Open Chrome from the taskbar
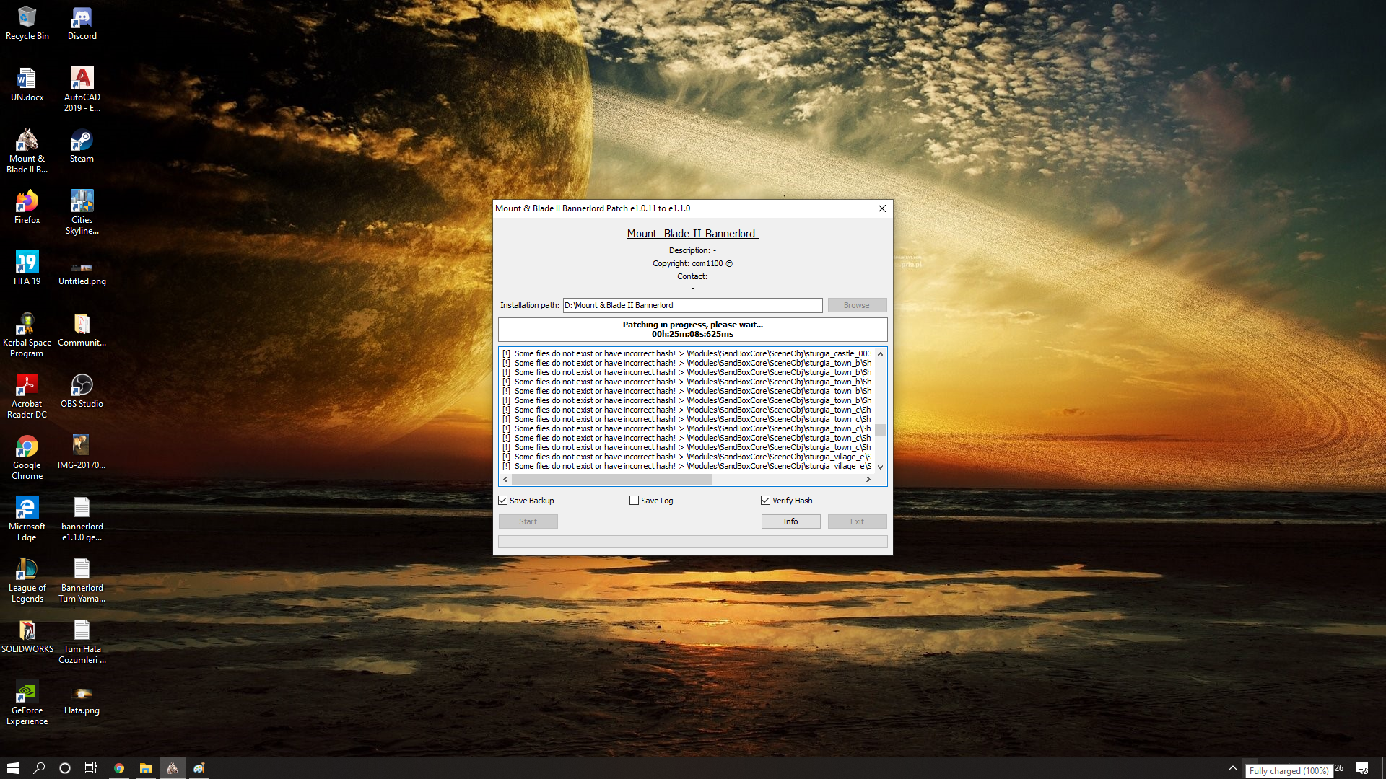 click(x=119, y=768)
